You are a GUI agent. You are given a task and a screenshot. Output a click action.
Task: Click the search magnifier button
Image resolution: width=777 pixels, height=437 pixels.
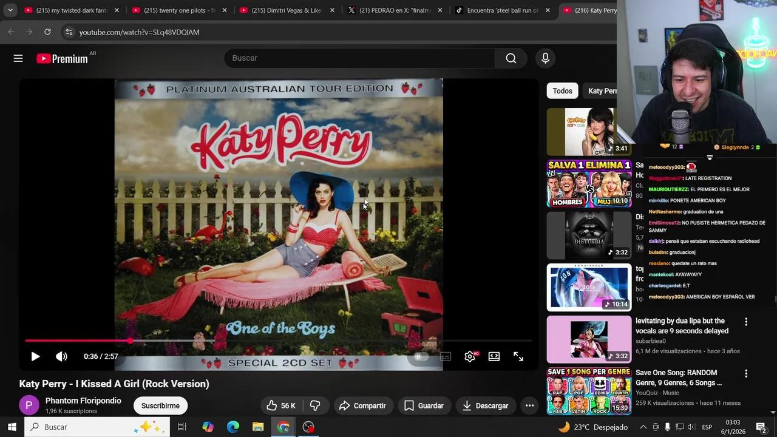tap(511, 58)
